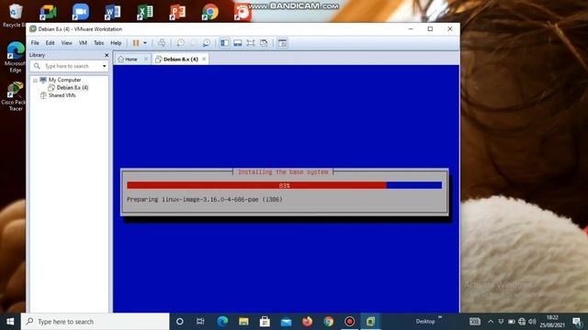This screenshot has height=330, width=588.
Task: Open the Windows Start menu
Action: click(10, 322)
